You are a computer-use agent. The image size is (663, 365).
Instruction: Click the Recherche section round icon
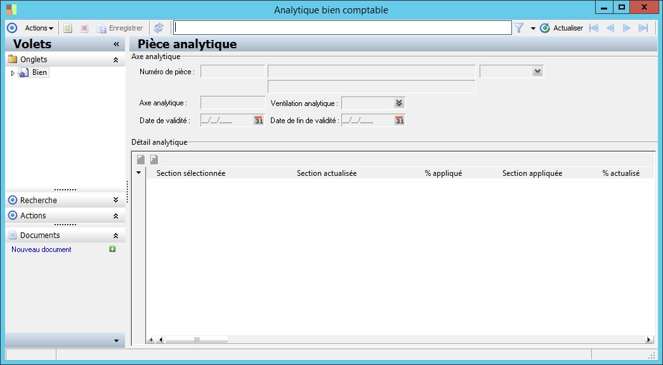coord(13,200)
